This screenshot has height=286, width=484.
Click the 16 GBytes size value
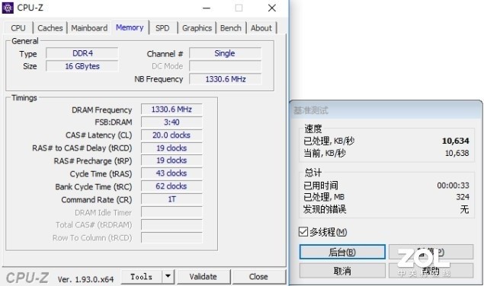pyautogui.click(x=82, y=66)
